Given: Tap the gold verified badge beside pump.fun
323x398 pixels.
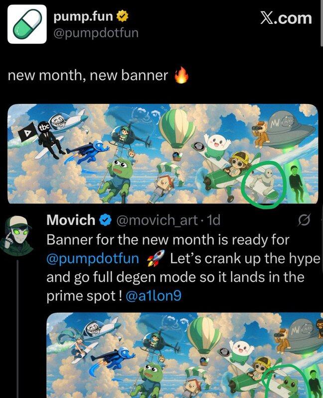Looking at the screenshot, I should [x=122, y=16].
